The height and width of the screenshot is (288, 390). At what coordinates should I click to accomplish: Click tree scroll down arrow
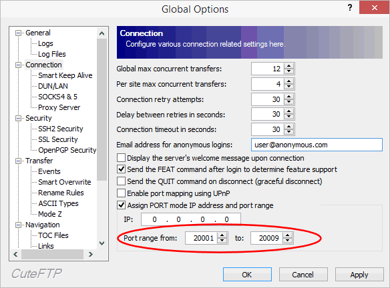coord(102,243)
